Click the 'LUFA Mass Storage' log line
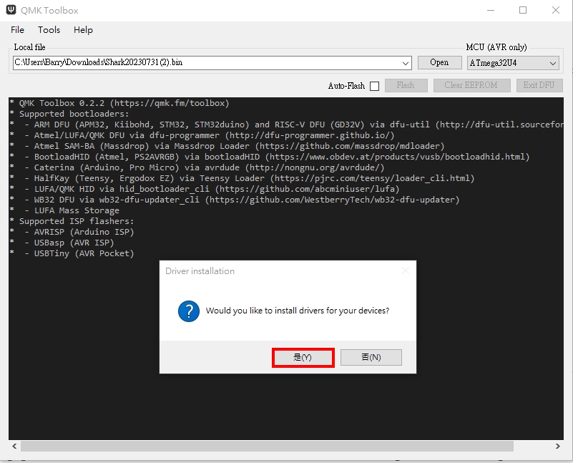The image size is (573, 463). (x=64, y=210)
